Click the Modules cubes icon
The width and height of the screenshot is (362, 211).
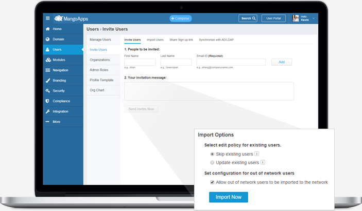click(x=48, y=60)
